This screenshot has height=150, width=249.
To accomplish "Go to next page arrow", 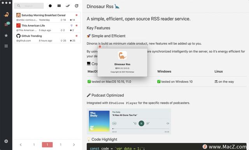I will coord(74,145).
